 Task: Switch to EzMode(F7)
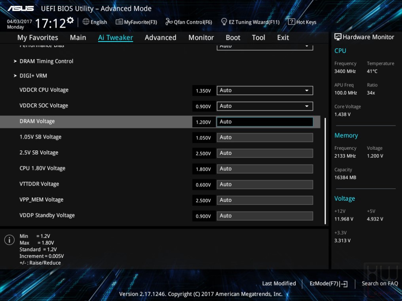(328, 284)
